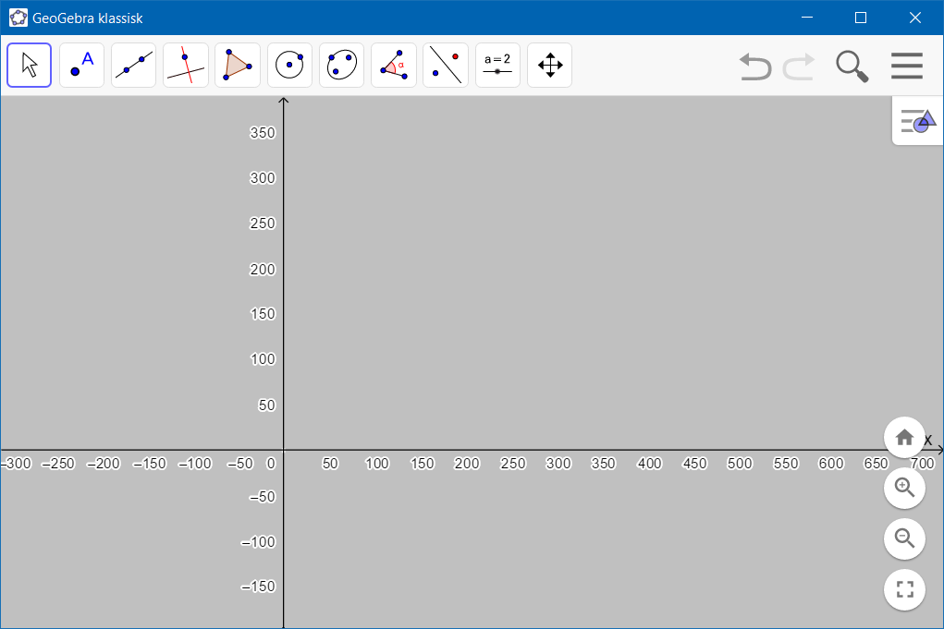Screen dimensions: 944x629
Task: Open the material search tool
Action: point(852,66)
